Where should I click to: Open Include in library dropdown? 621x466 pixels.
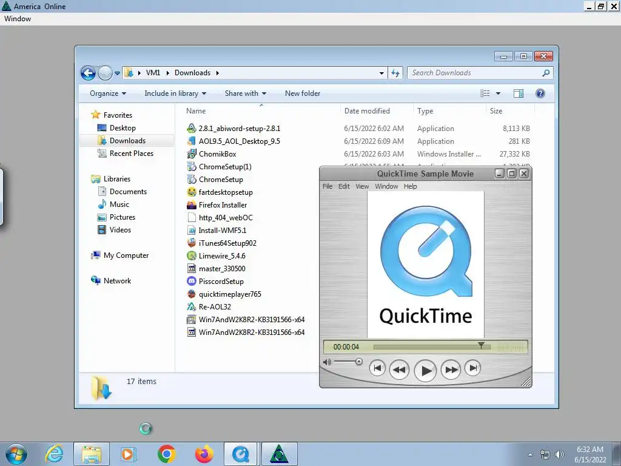175,93
